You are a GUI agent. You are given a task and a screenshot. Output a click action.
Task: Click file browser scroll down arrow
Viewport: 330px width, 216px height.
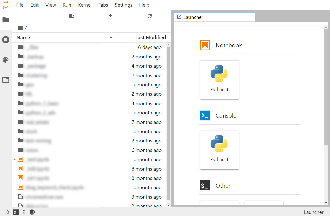[169, 205]
